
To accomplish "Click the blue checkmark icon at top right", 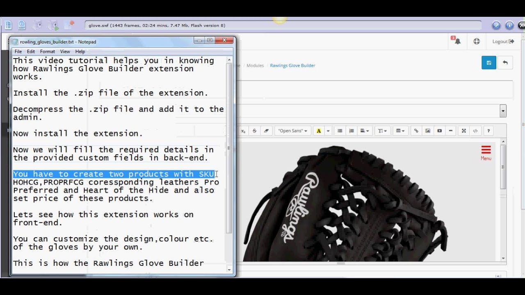I will (496, 25).
